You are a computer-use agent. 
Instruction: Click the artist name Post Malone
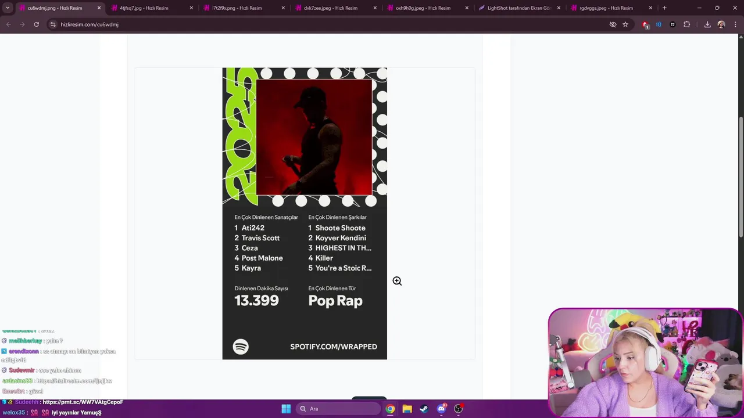pyautogui.click(x=262, y=258)
